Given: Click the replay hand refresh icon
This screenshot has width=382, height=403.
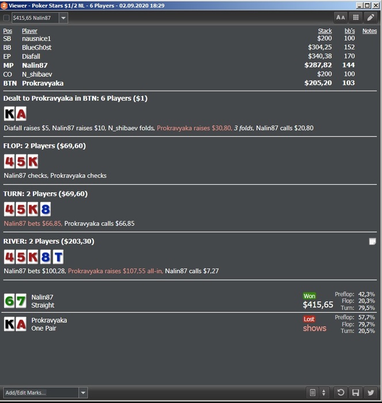Looking at the screenshot, I should [x=341, y=393].
